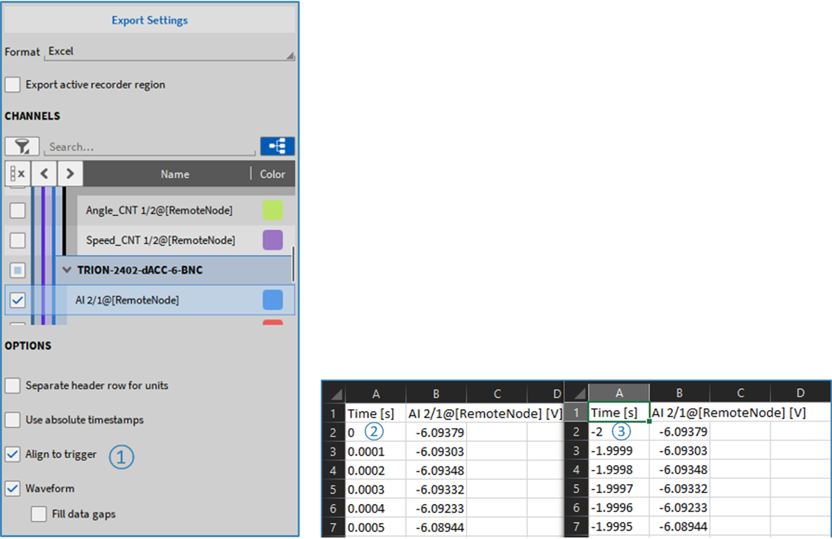Select the AI 2/1@[RemoteNode] channel row
Viewport: 832px width, 539px height.
tap(127, 300)
